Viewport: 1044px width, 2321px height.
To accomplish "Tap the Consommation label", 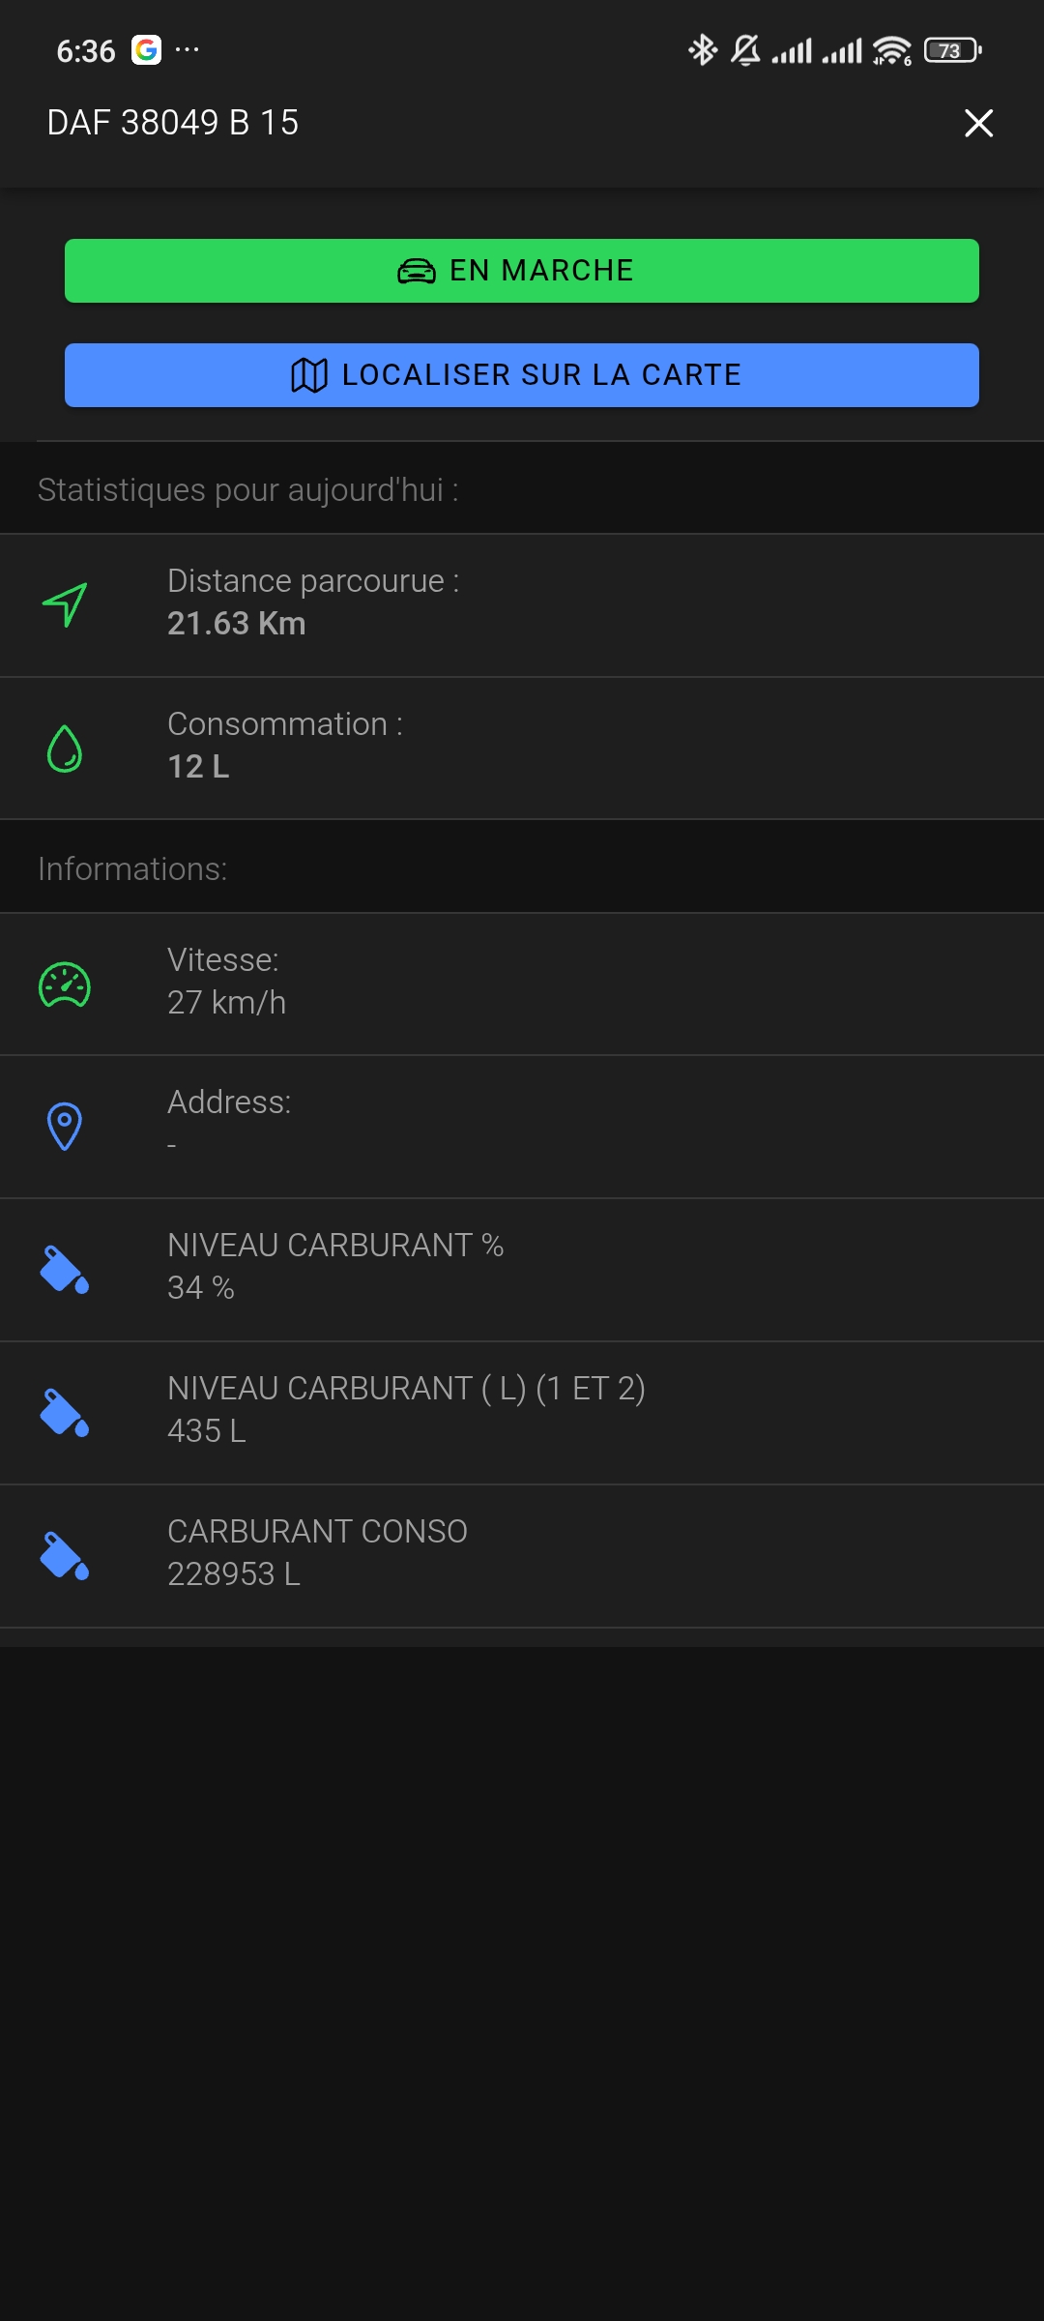I will (x=285, y=724).
